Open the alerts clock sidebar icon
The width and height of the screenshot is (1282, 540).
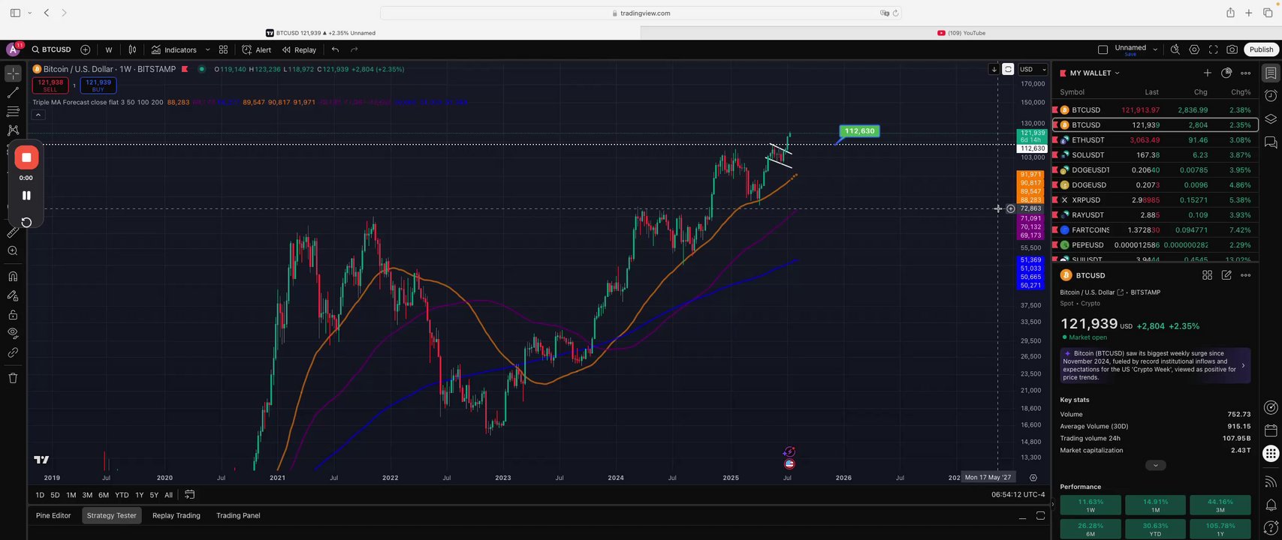1270,95
